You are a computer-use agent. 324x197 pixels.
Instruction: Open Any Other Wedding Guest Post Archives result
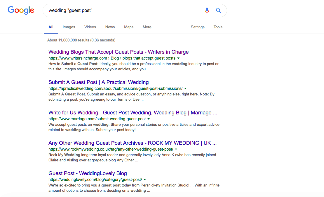[133, 143]
